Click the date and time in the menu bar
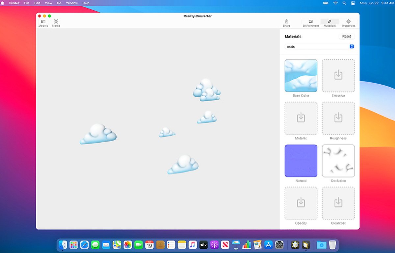Viewport: 395px width, 253px height. 376,3
